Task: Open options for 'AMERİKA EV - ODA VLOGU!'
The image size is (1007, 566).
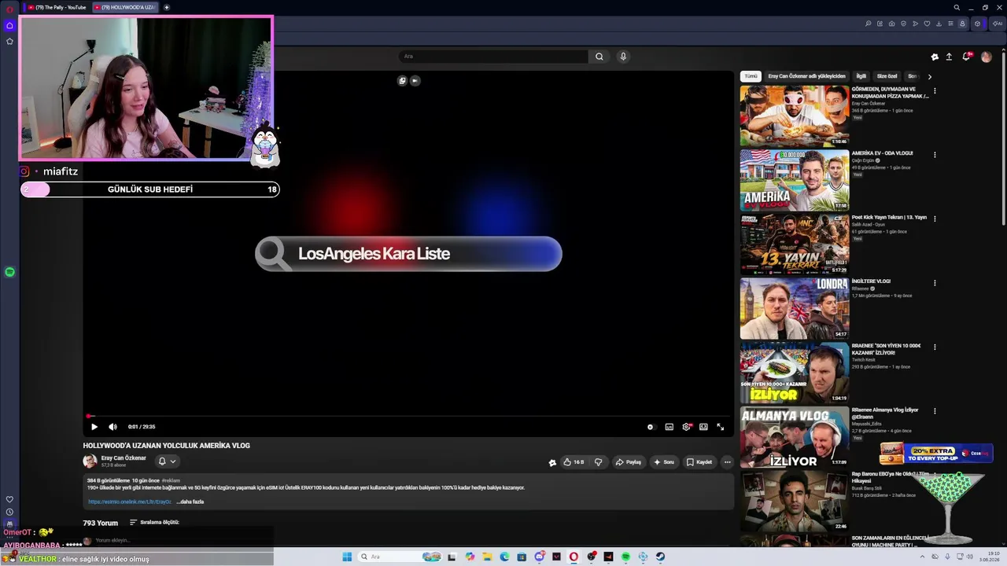Action: (935, 155)
